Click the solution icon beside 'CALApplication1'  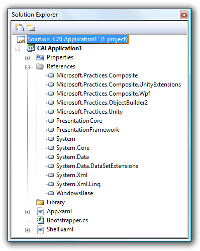21,39
